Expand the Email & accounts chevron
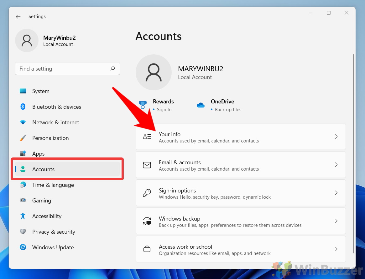 point(336,165)
